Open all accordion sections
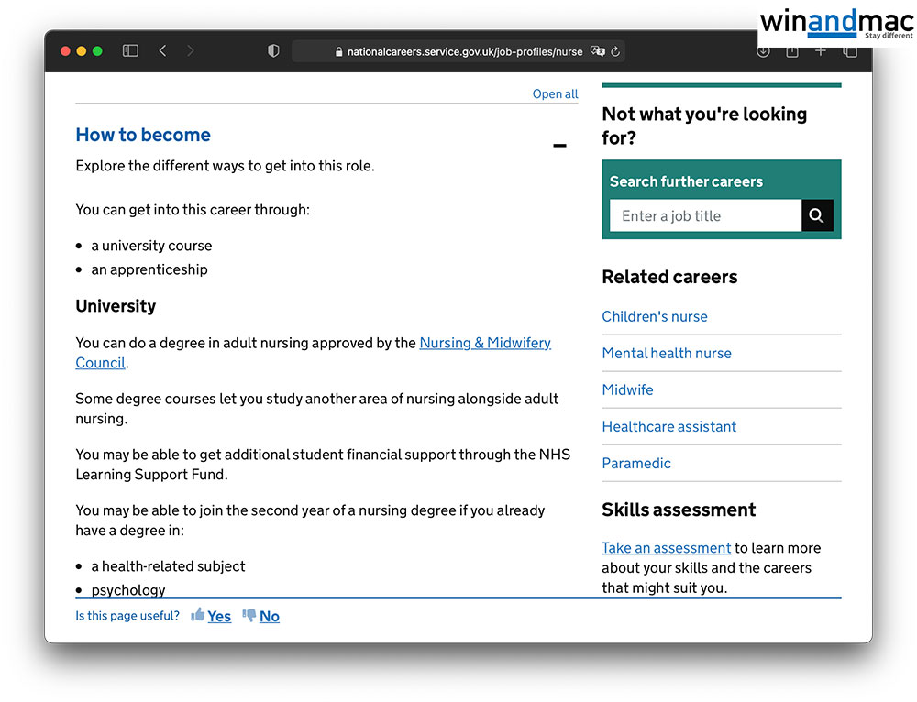Screen dimensions: 917x702 555,93
